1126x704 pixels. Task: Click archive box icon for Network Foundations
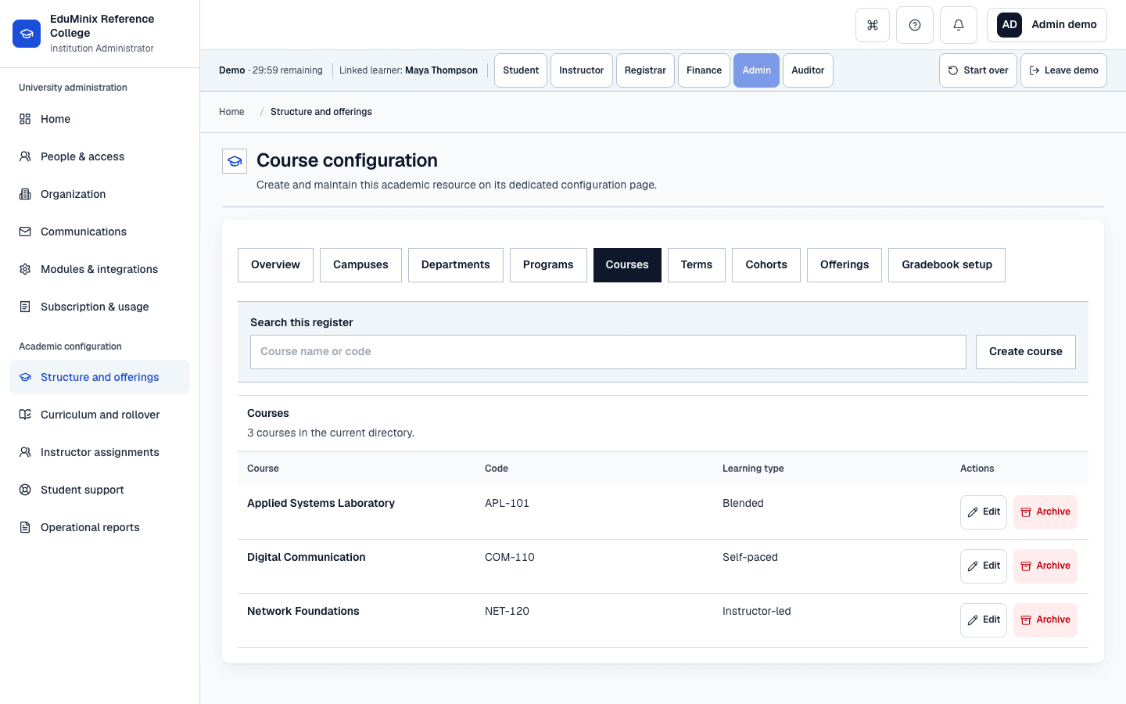point(1026,620)
